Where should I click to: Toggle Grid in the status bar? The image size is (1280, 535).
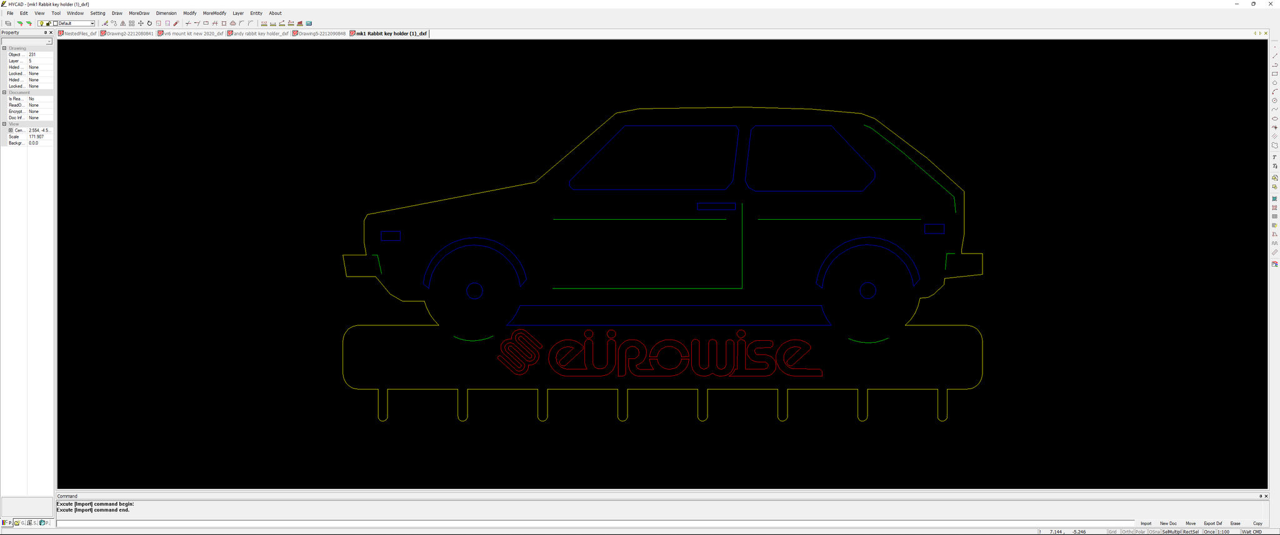pyautogui.click(x=1112, y=532)
